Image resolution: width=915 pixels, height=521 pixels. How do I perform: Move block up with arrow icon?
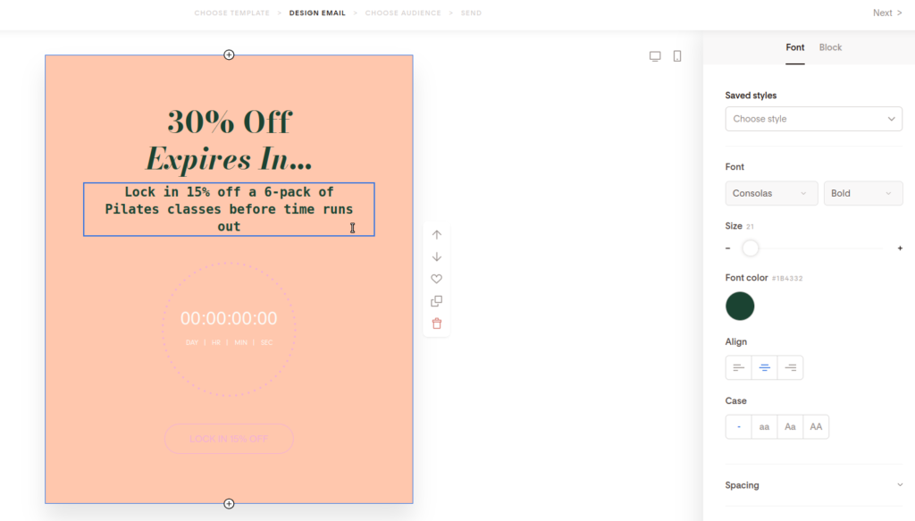pyautogui.click(x=436, y=234)
